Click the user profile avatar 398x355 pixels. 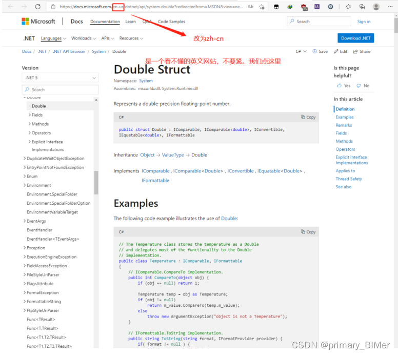[x=376, y=7]
